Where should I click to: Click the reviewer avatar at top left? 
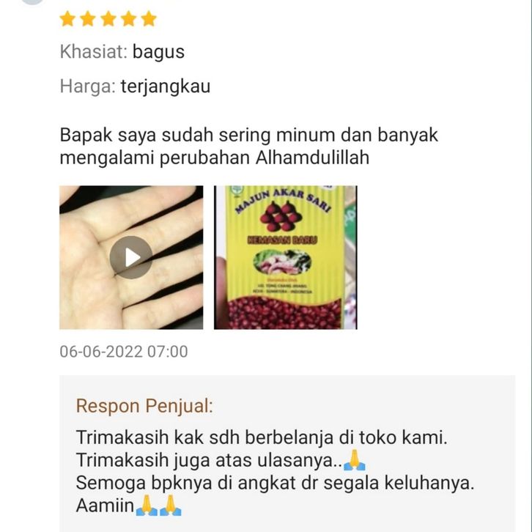pos(32,1)
